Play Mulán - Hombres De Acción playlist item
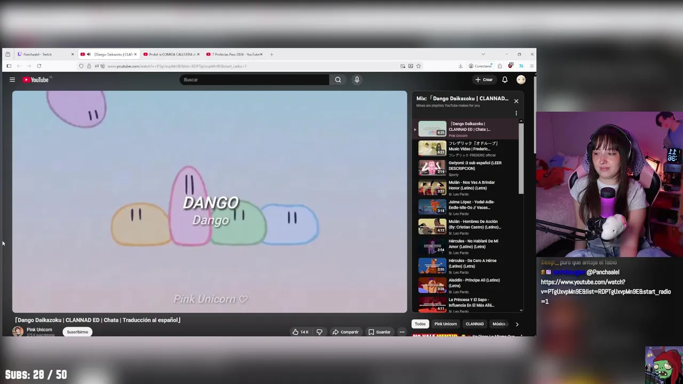The image size is (683, 384). 465,227
